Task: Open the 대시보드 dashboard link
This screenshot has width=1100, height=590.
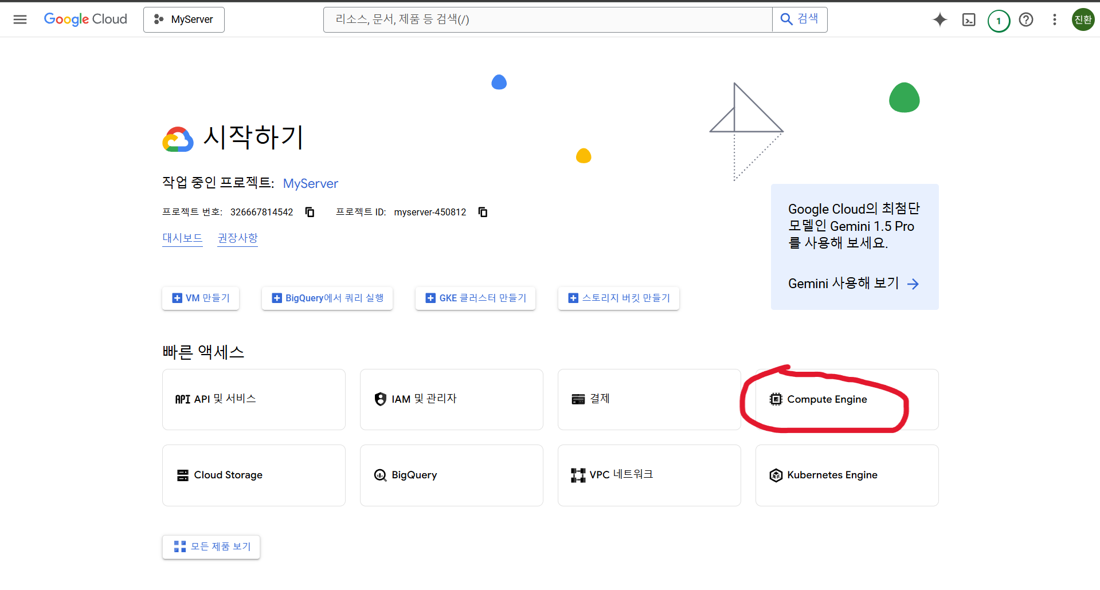Action: pos(182,238)
